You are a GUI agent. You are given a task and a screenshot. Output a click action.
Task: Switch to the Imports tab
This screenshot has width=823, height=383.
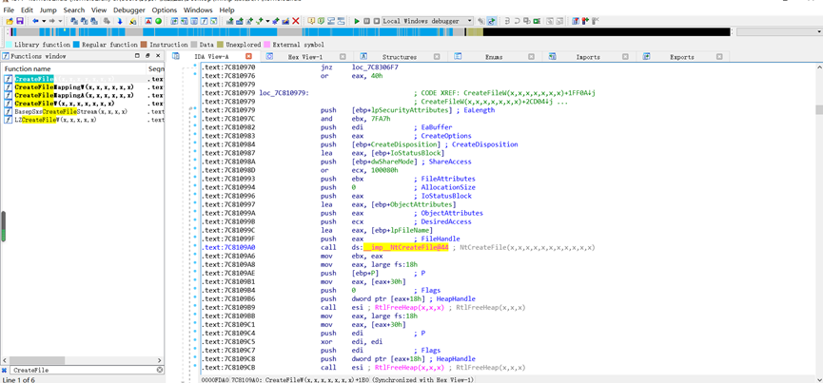(587, 57)
